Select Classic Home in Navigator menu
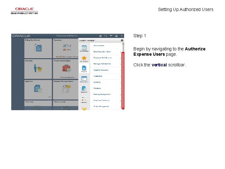The height and width of the screenshot is (169, 225). tap(99, 46)
